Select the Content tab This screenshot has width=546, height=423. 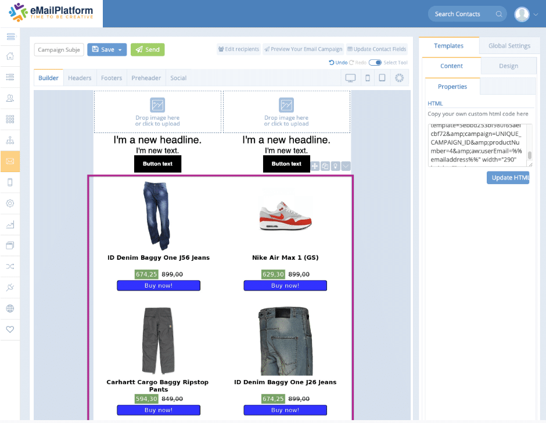point(451,66)
